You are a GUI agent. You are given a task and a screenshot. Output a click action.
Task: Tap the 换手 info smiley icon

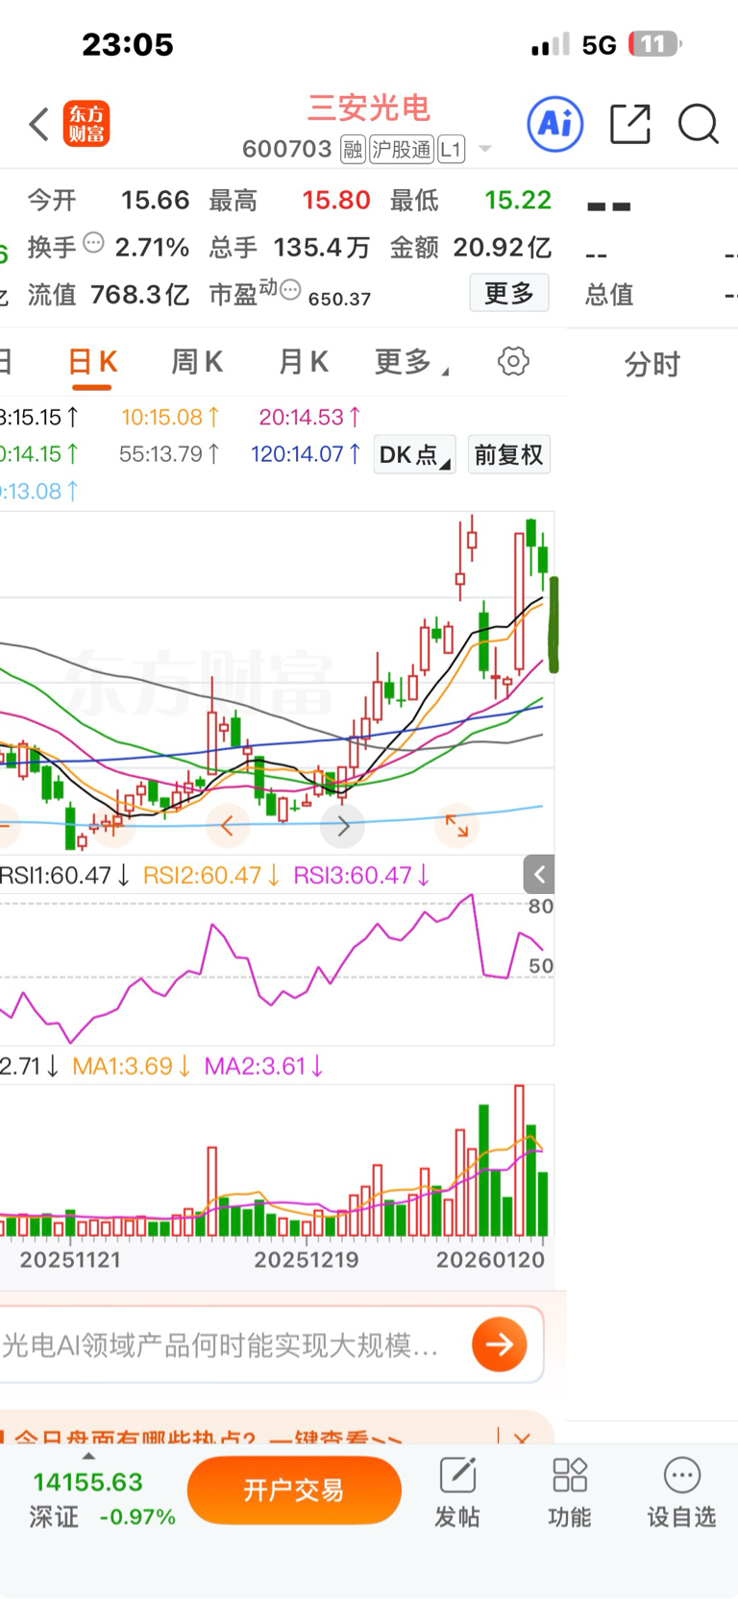tap(93, 243)
